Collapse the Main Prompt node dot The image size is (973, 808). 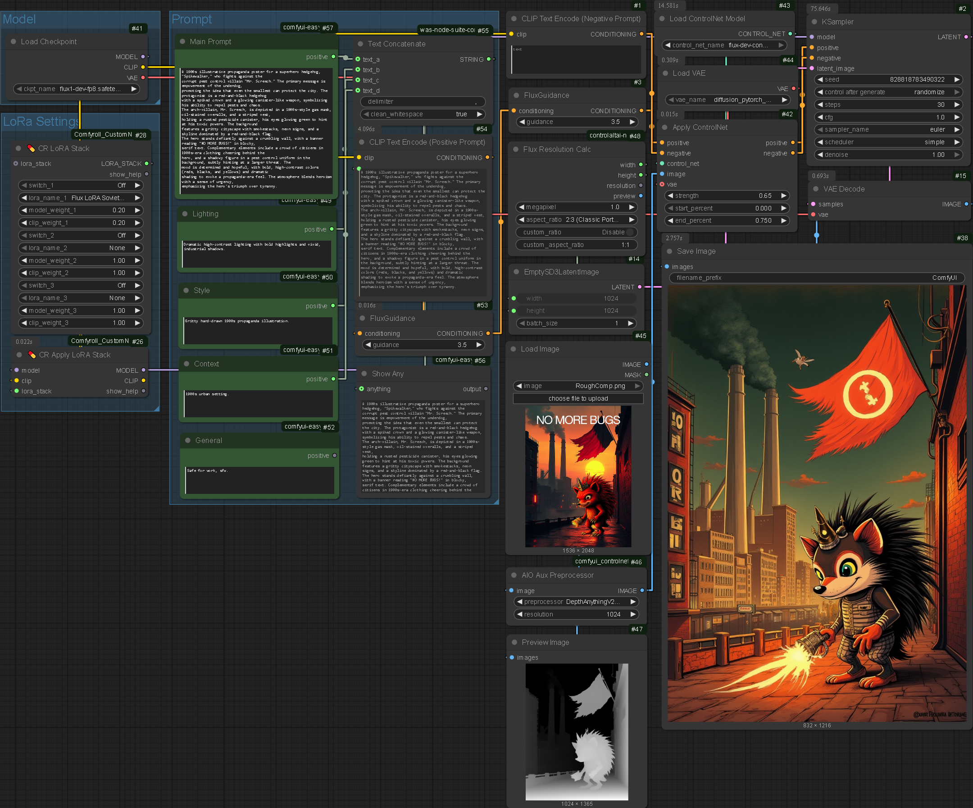coord(182,42)
